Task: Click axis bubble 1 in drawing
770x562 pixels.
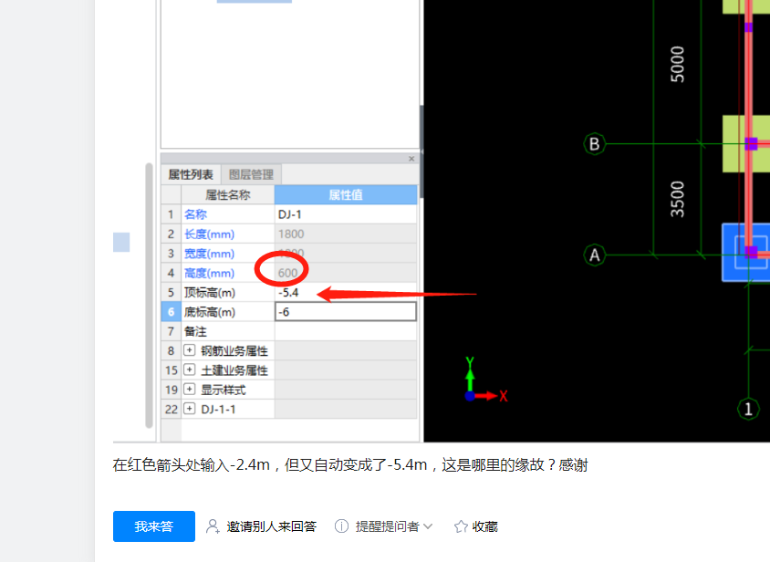Action: pyautogui.click(x=748, y=409)
